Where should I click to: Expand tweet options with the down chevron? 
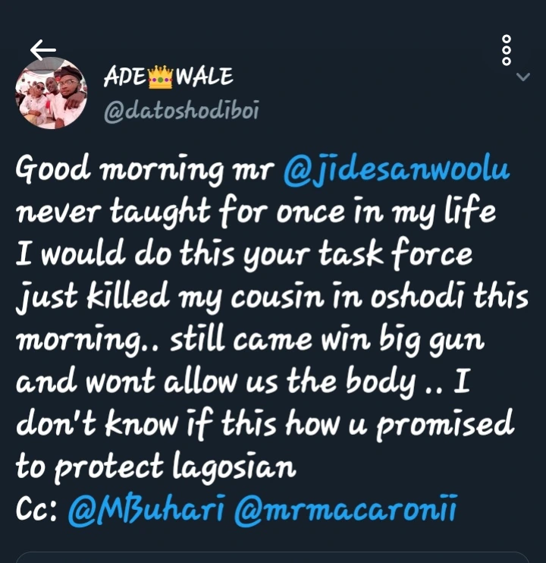click(522, 77)
